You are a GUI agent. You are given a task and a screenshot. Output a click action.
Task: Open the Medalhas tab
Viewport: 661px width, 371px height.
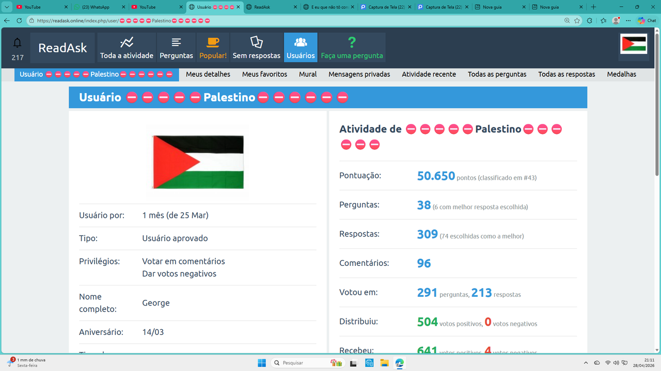[x=622, y=74]
